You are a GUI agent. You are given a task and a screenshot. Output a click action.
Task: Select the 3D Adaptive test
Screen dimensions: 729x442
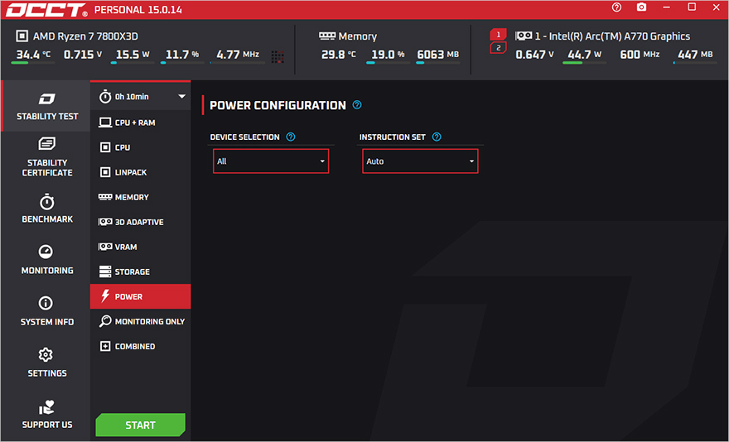(x=140, y=222)
